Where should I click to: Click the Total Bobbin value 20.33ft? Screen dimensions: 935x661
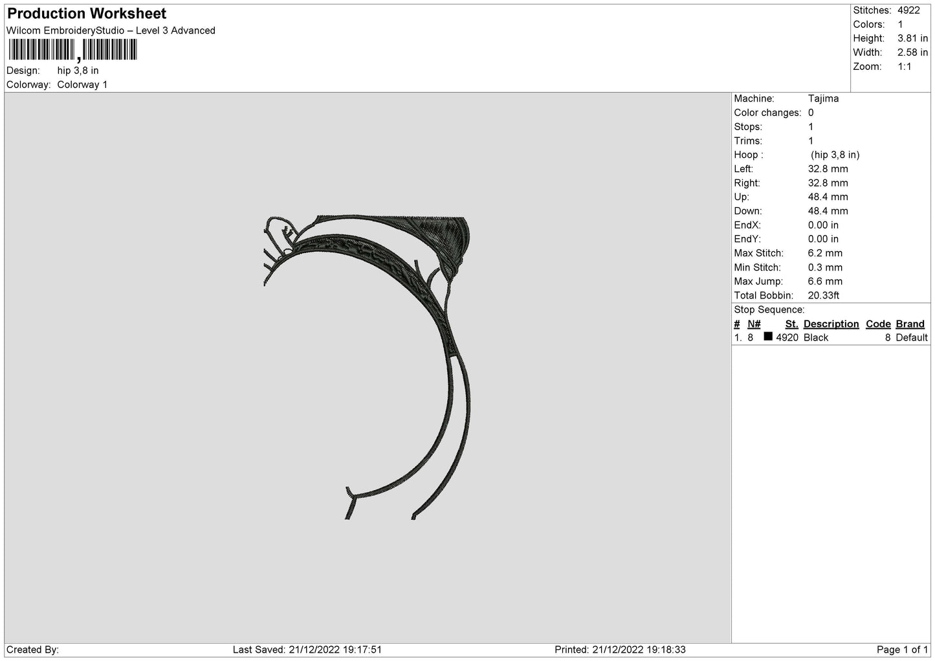point(824,296)
